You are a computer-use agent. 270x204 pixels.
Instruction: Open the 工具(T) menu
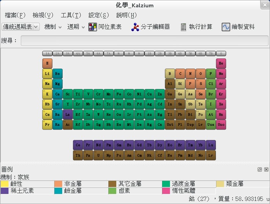(71, 15)
